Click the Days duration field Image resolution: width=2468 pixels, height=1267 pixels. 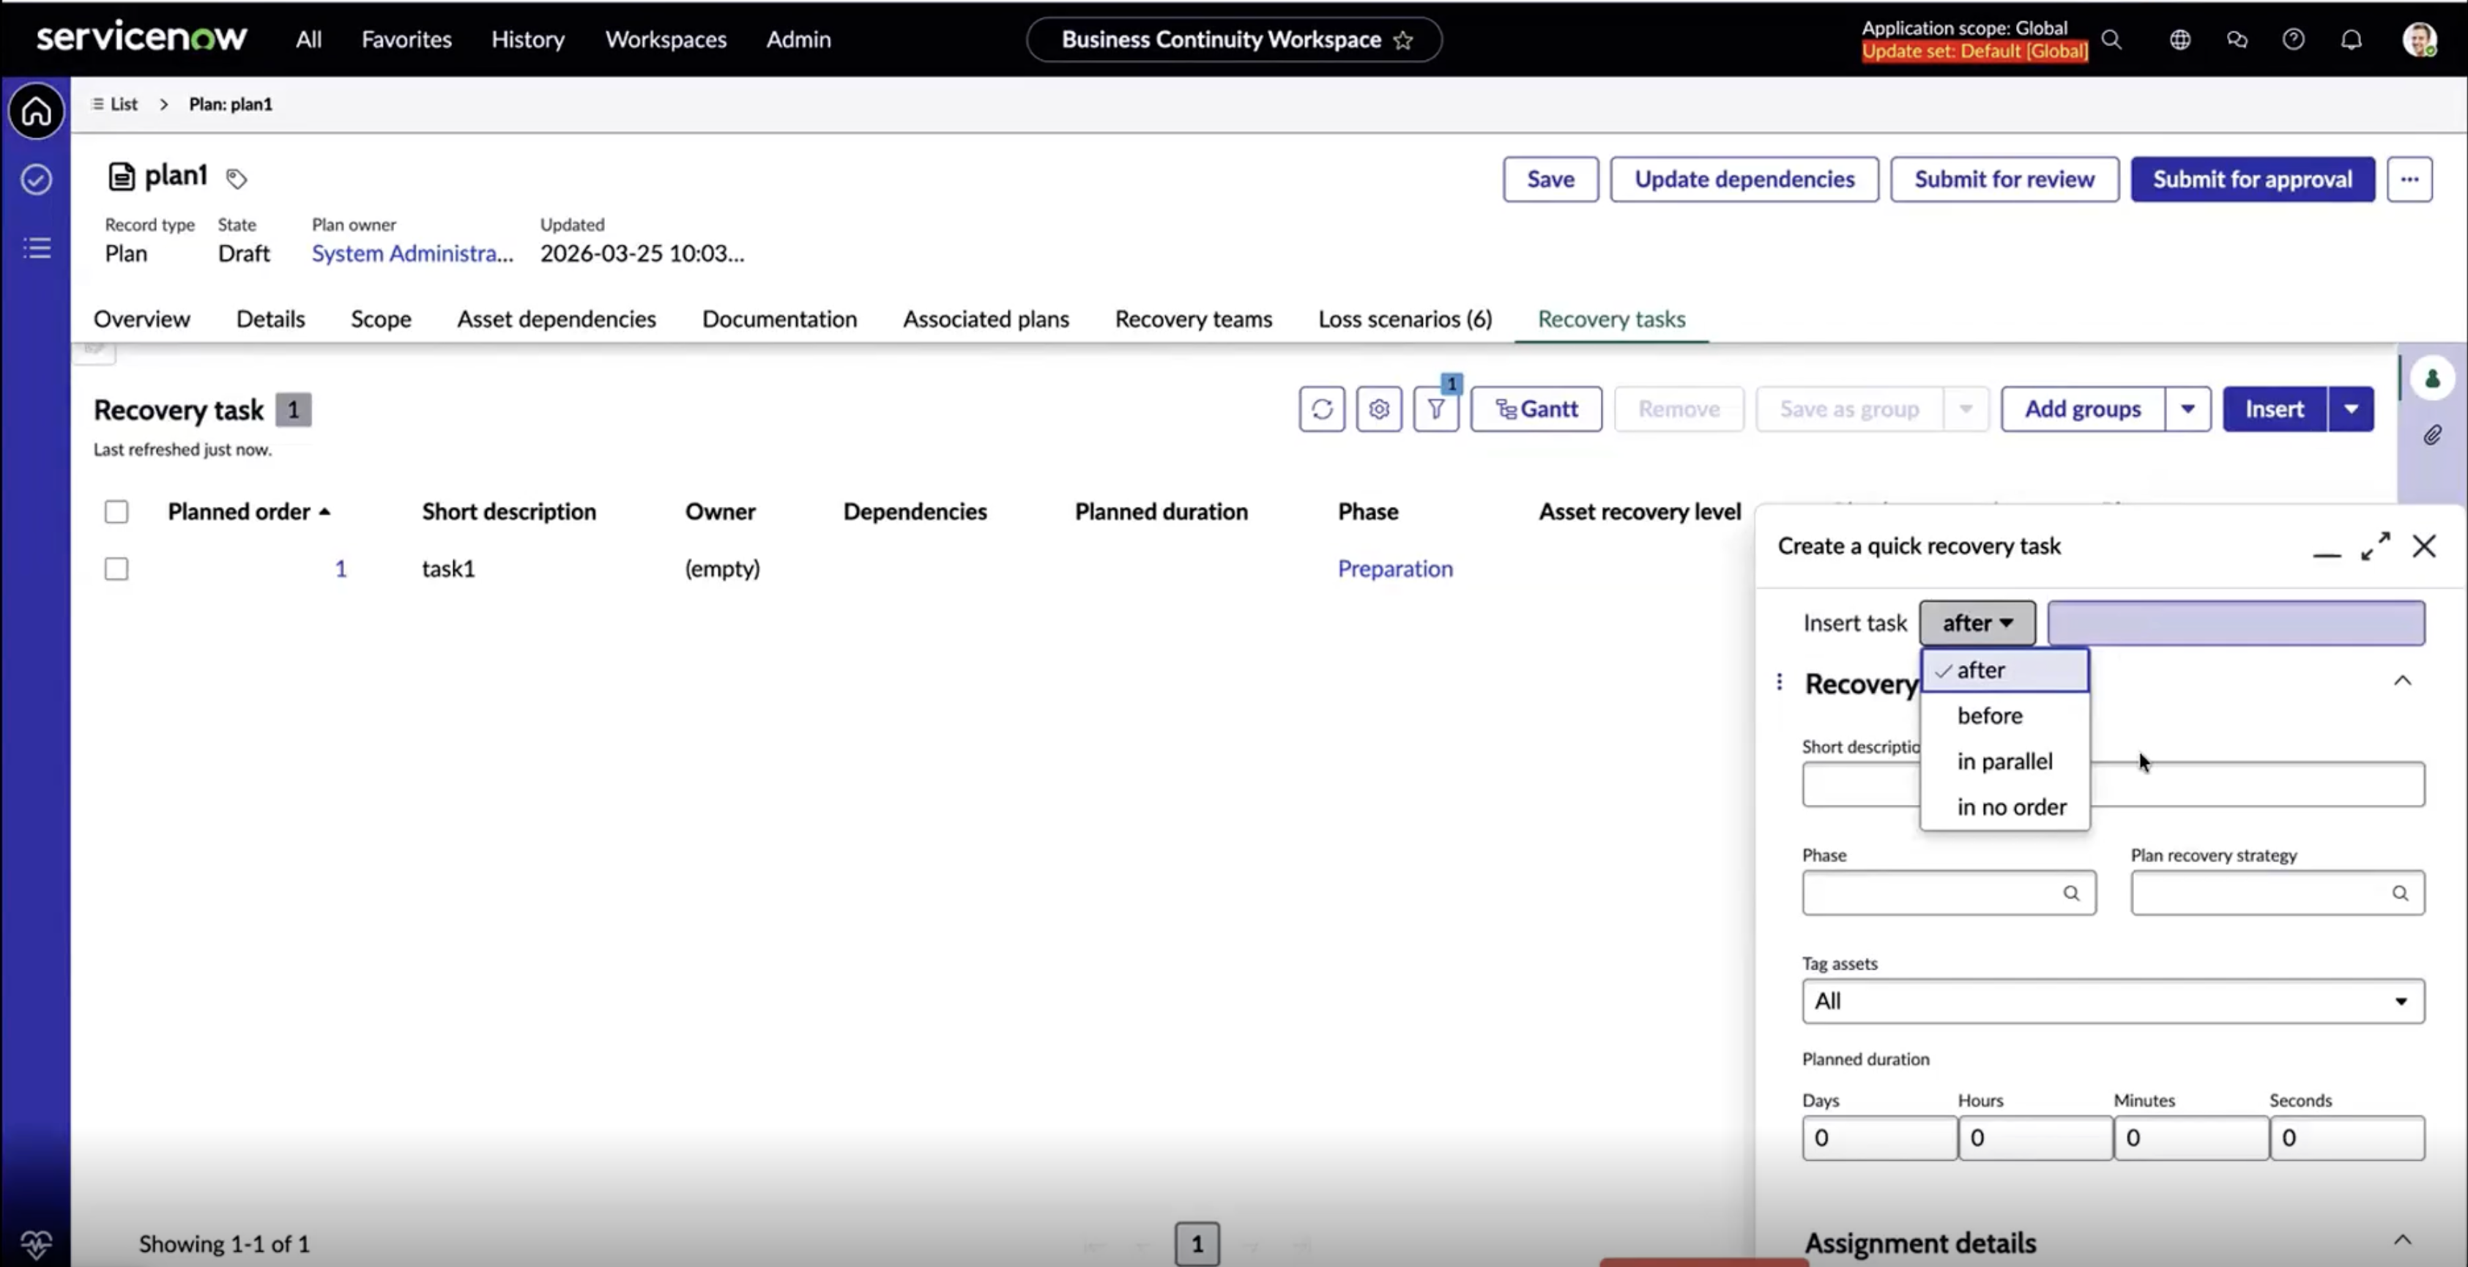pos(1878,1139)
